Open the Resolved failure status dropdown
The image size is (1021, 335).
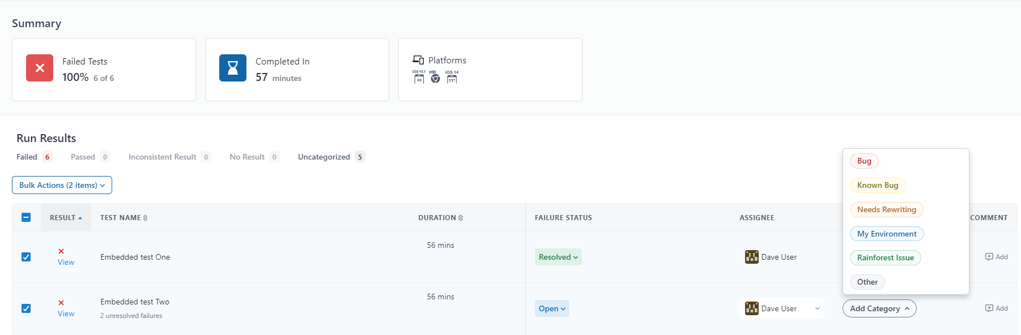pos(558,257)
